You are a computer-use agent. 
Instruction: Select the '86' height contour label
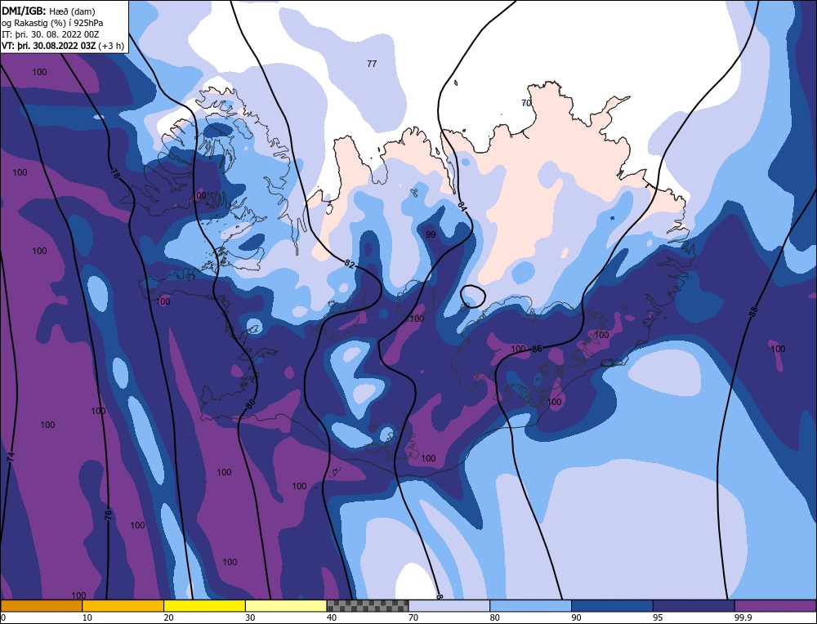click(538, 349)
